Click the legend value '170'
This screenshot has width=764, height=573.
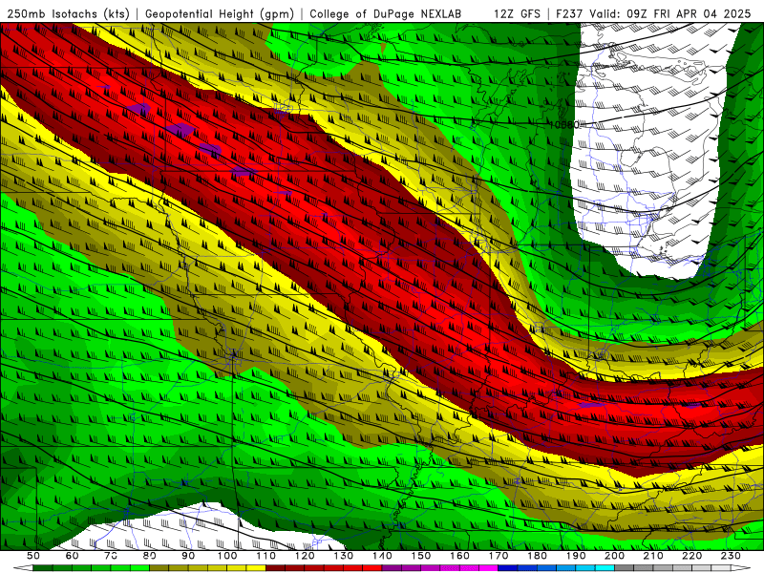pyautogui.click(x=498, y=556)
